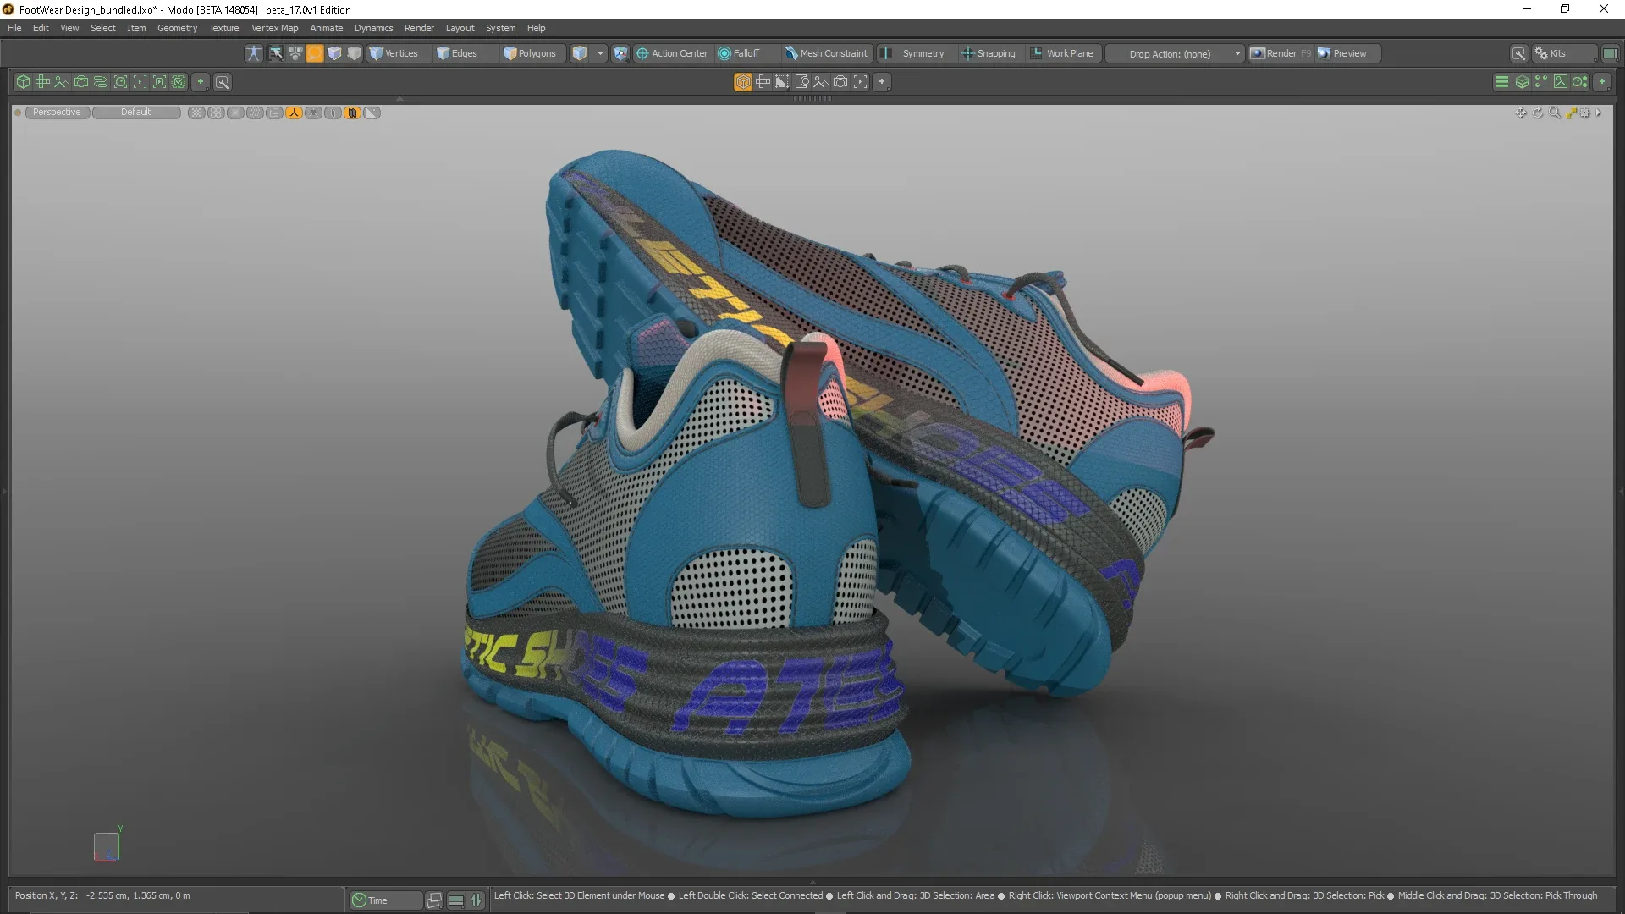1625x914 pixels.
Task: Open the Mesh Constraint popup
Action: 826,53
